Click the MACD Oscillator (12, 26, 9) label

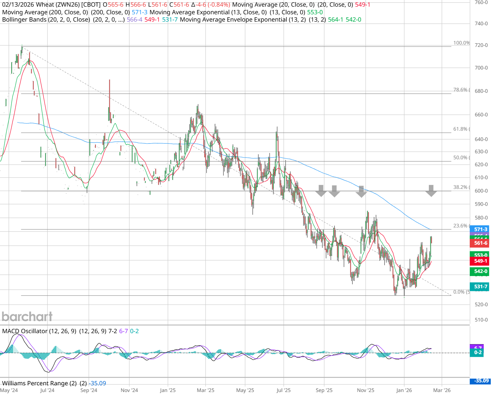pyautogui.click(x=39, y=331)
